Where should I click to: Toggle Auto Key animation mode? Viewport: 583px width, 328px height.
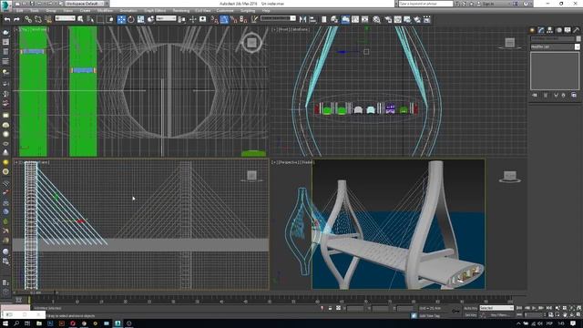pyautogui.click(x=470, y=308)
